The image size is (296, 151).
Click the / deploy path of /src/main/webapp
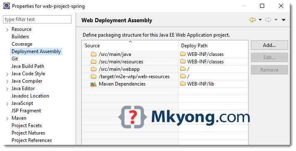[x=188, y=69]
